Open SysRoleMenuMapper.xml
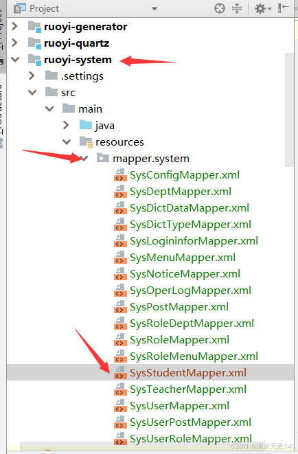The width and height of the screenshot is (298, 454). 194,356
